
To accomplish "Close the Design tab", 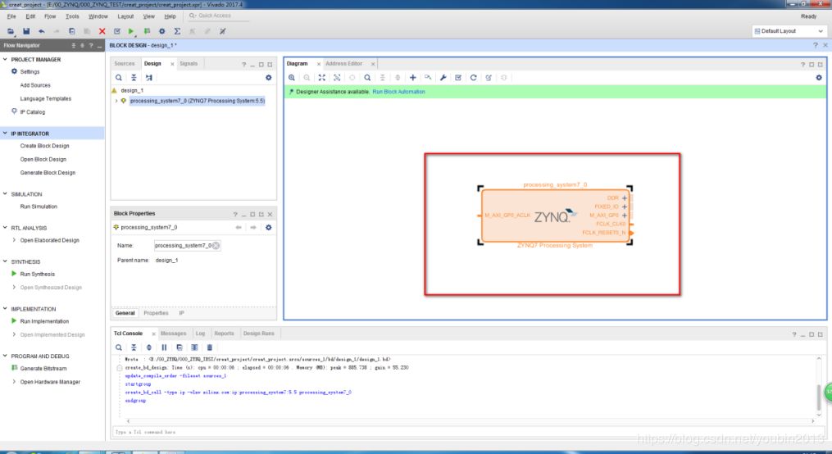I will [x=172, y=64].
